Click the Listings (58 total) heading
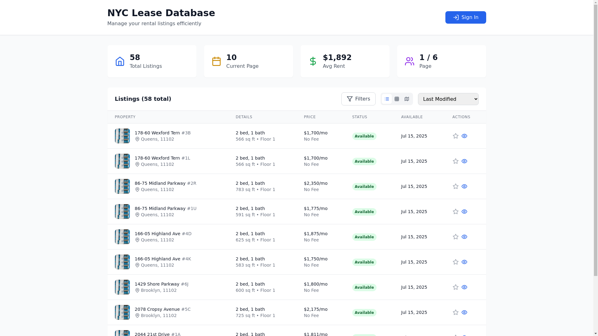The width and height of the screenshot is (598, 336). (143, 99)
